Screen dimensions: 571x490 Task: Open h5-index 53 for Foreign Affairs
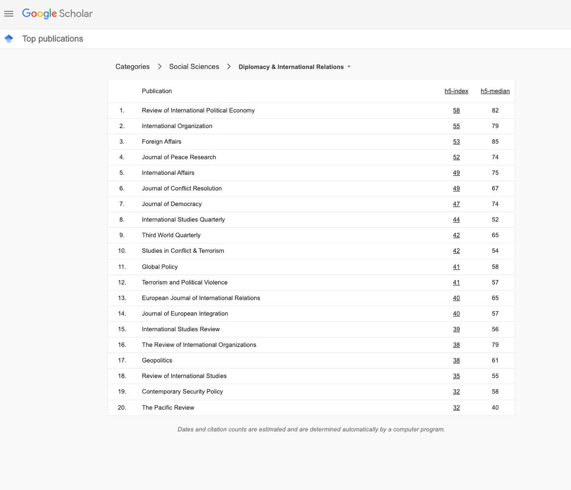(x=456, y=142)
